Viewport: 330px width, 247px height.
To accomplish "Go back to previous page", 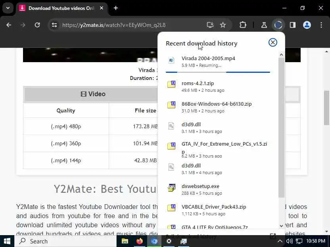I will tap(9, 25).
